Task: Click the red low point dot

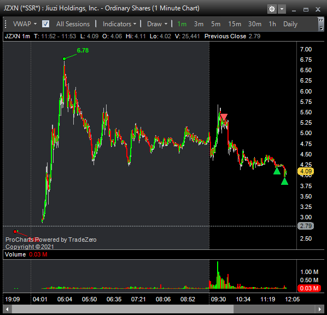Action: click(15, 231)
